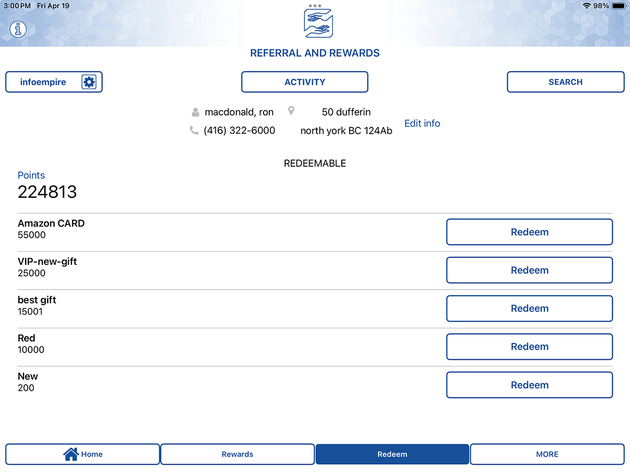Tap the phone icon beside (416) 322-6000
This screenshot has width=630, height=472.
pyautogui.click(x=194, y=131)
